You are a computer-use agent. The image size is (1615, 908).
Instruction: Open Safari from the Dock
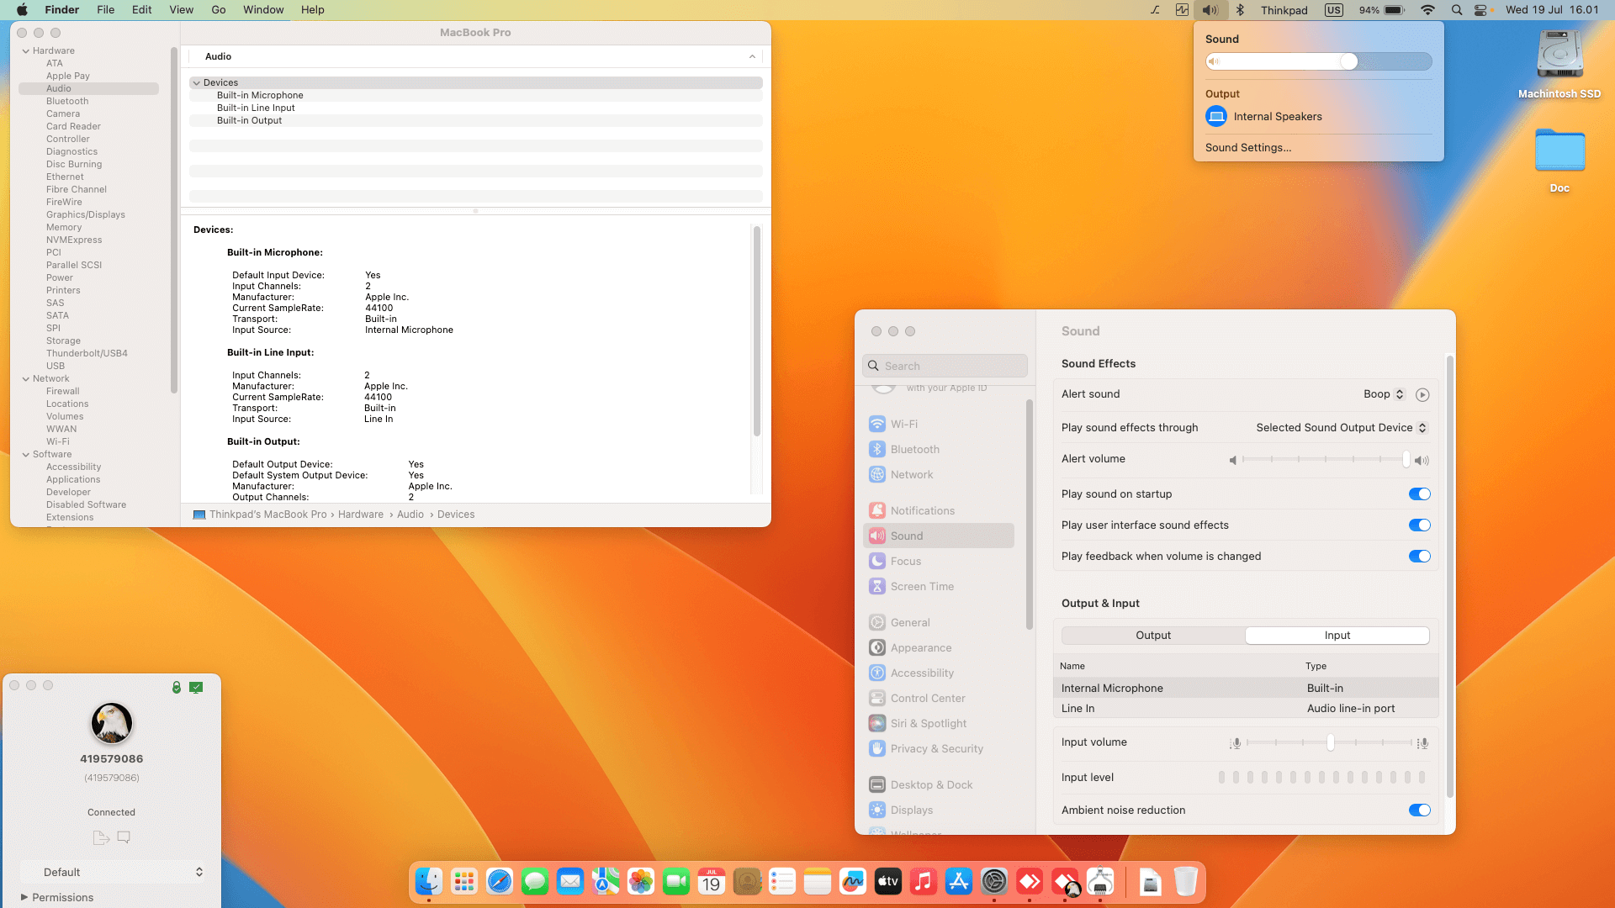pos(500,881)
